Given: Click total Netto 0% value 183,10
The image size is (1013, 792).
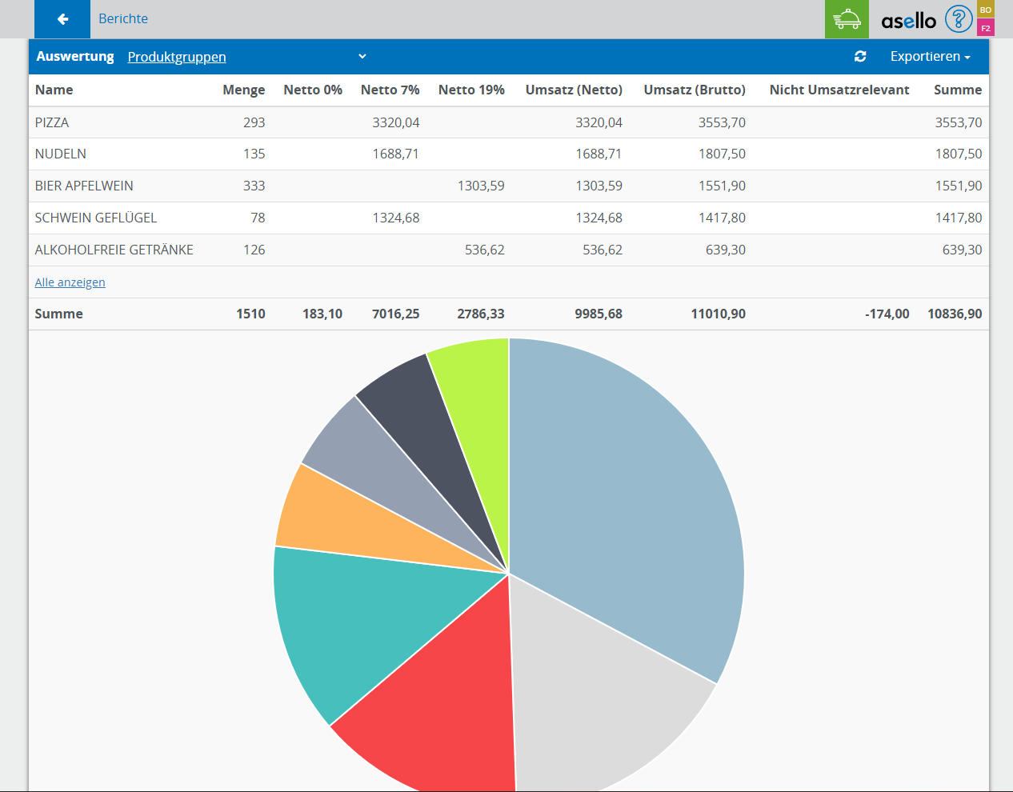Looking at the screenshot, I should [322, 314].
